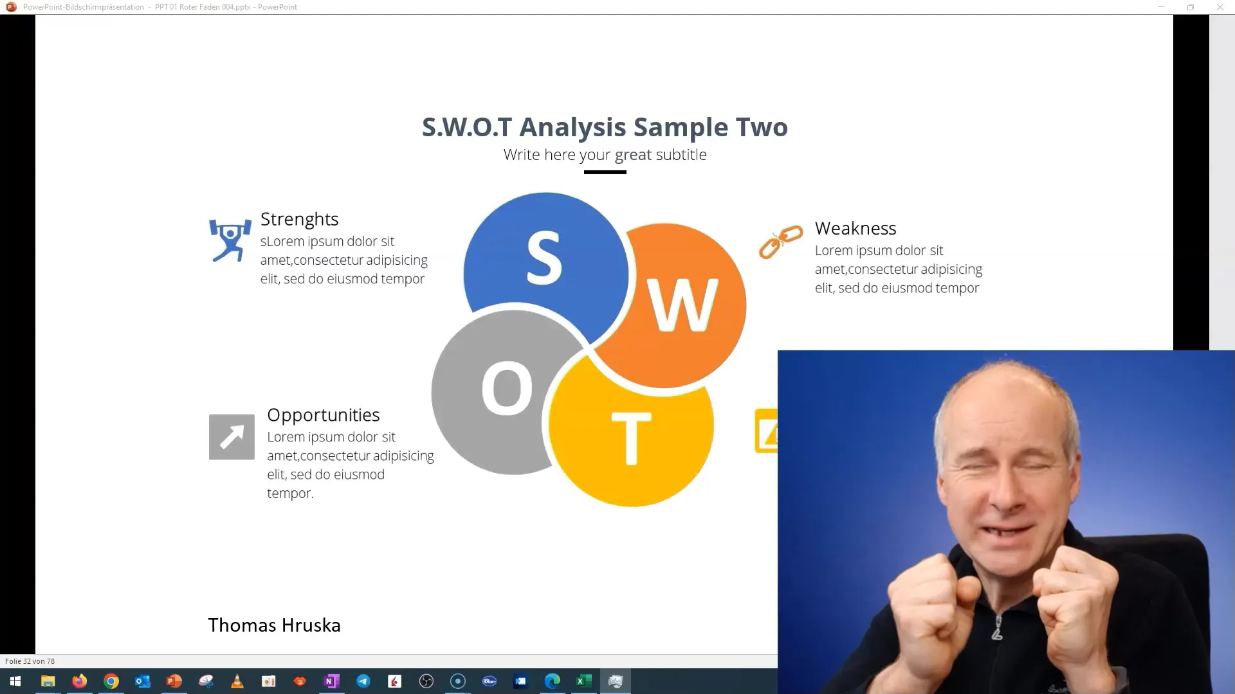1235x694 pixels.
Task: Click the Thomas Hruska name label
Action: click(x=274, y=625)
